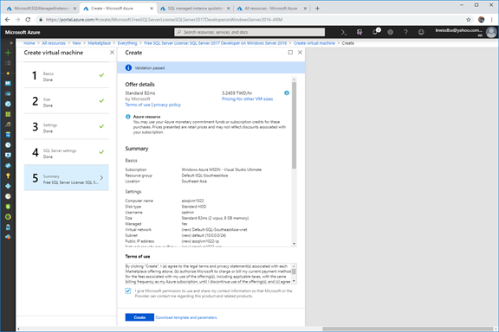Close the Create virtual machine blade
The image size is (499, 332).
[x=112, y=53]
